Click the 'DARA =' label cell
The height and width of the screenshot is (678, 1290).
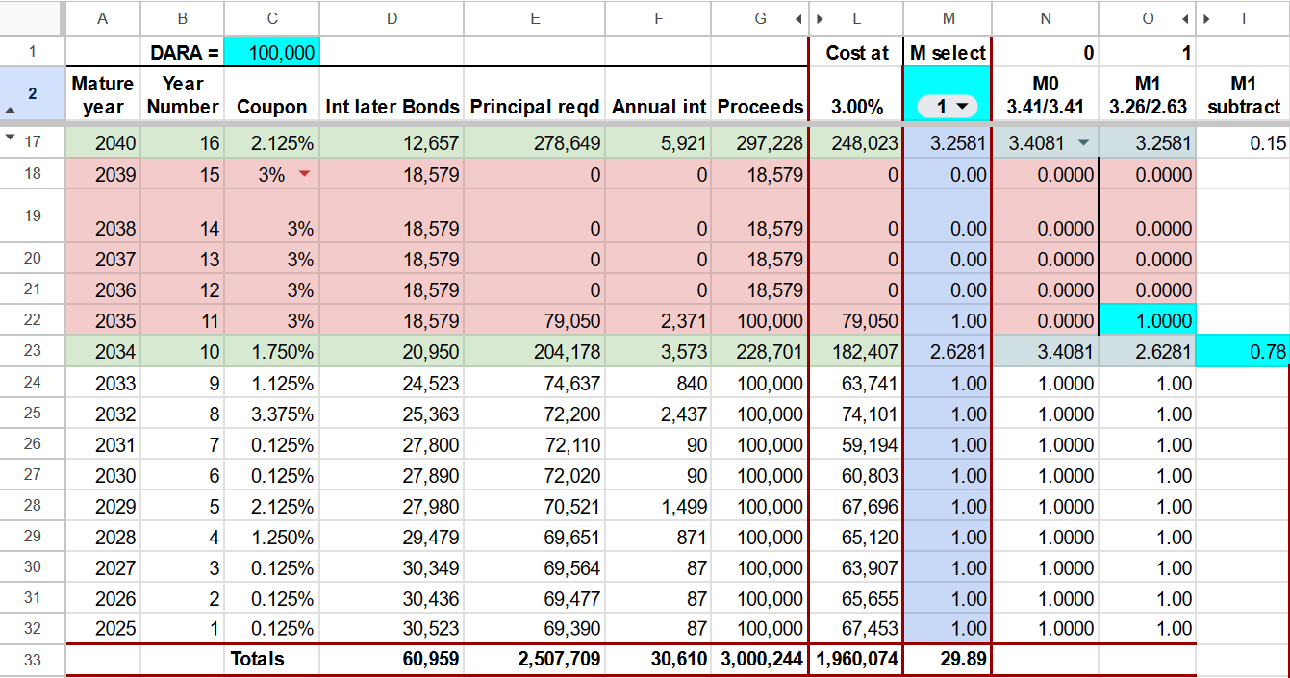click(183, 52)
